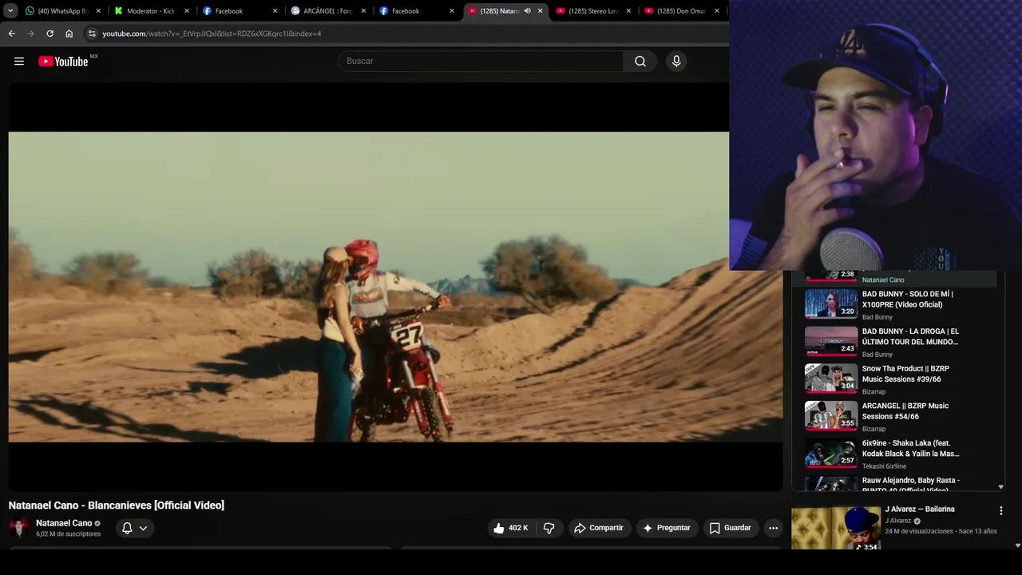Open options menu for J Alvarez Bailarina
The width and height of the screenshot is (1022, 575).
[1000, 510]
